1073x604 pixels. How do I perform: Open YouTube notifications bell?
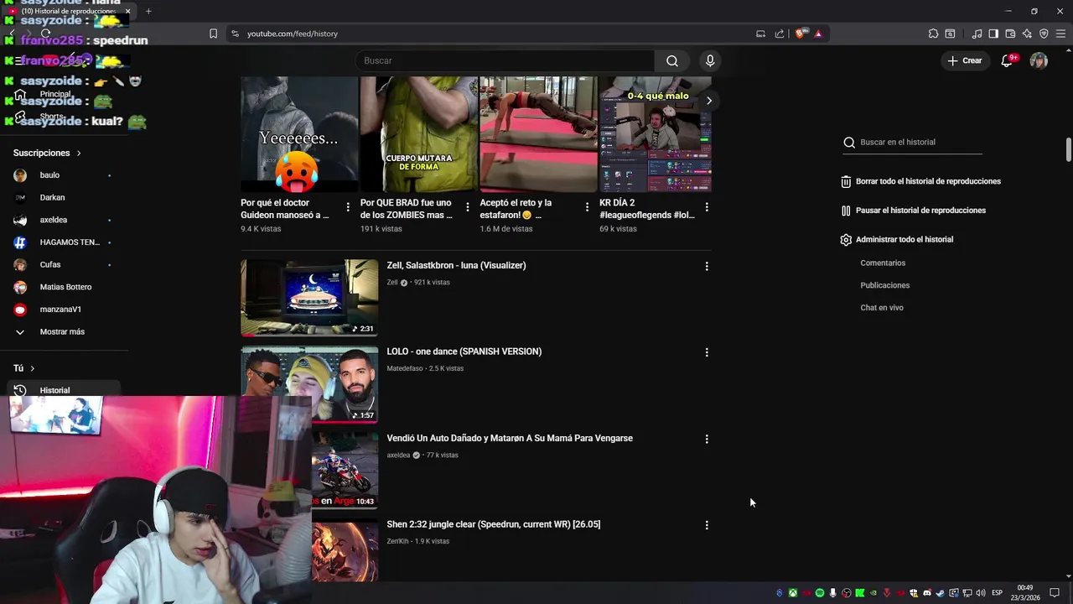click(1008, 60)
